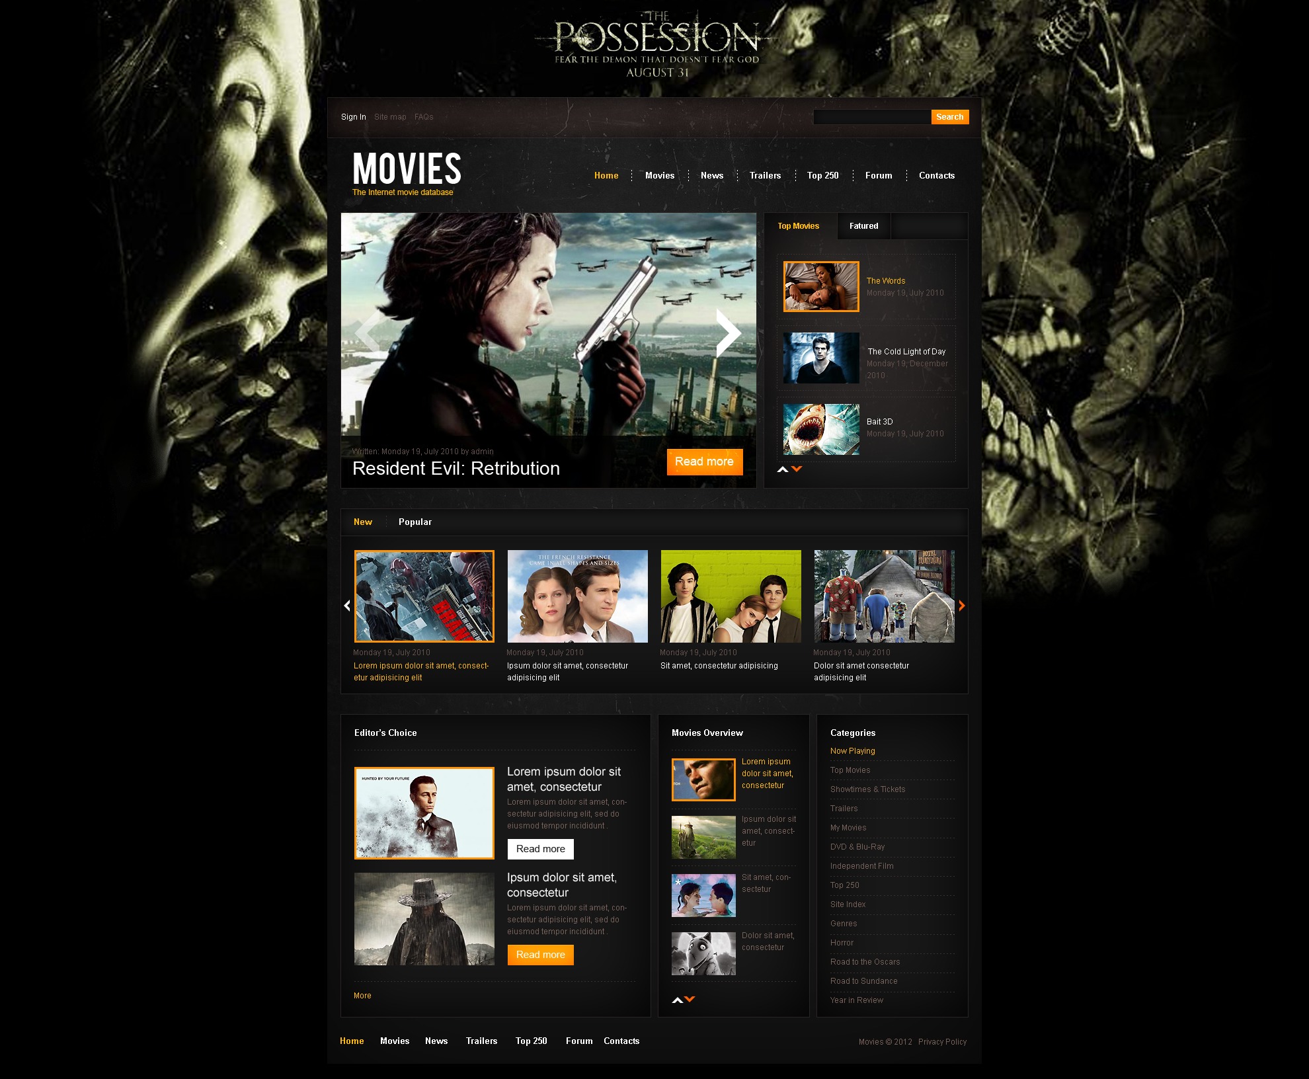Select the Forum menu item
Image resolution: width=1309 pixels, height=1079 pixels.
(877, 174)
